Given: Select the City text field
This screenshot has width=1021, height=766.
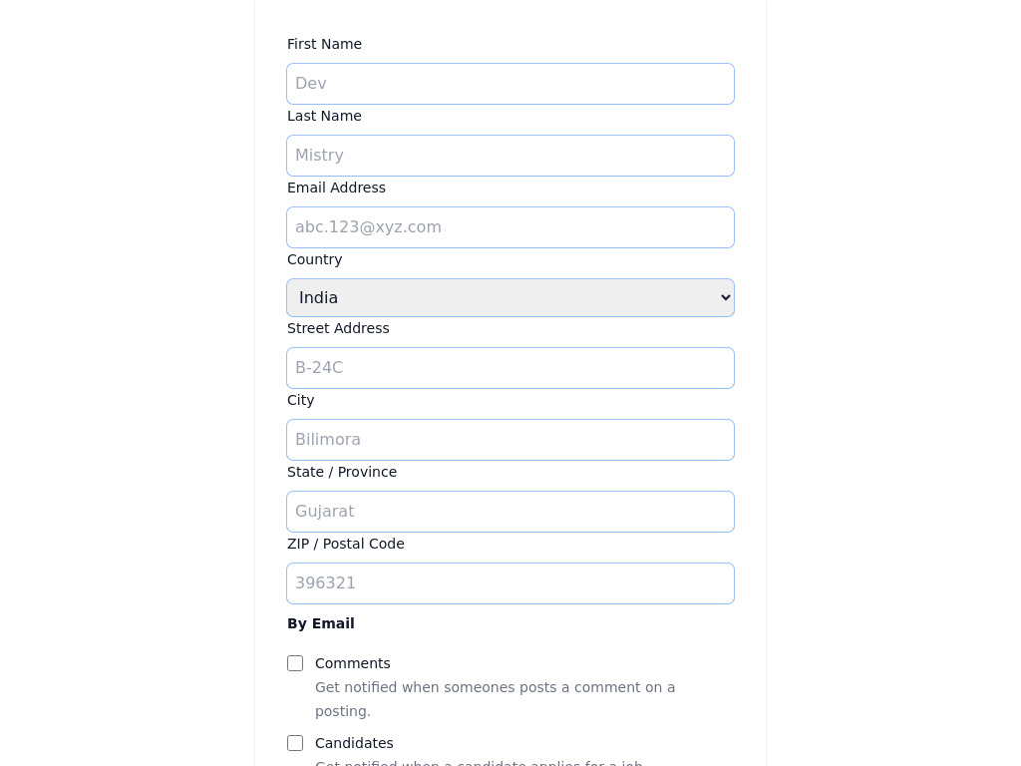Looking at the screenshot, I should (x=510, y=440).
